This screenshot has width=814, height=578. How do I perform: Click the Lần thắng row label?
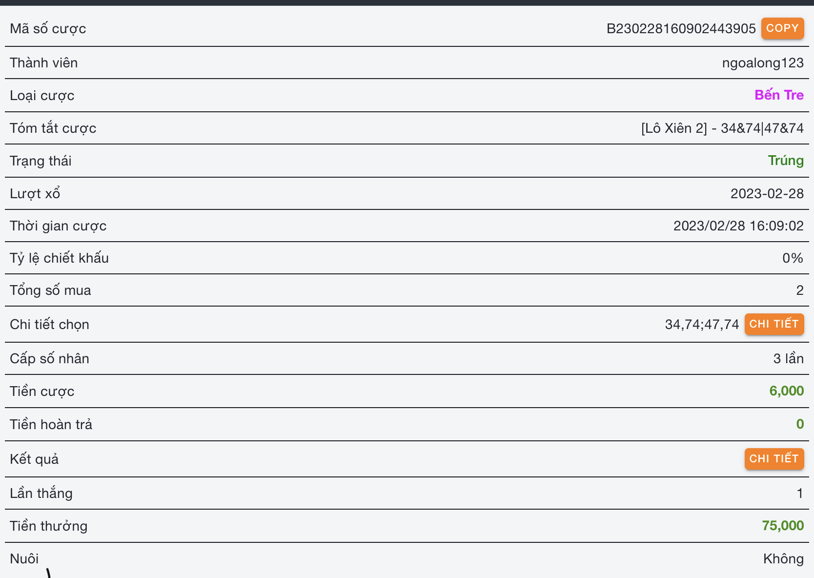coord(41,494)
